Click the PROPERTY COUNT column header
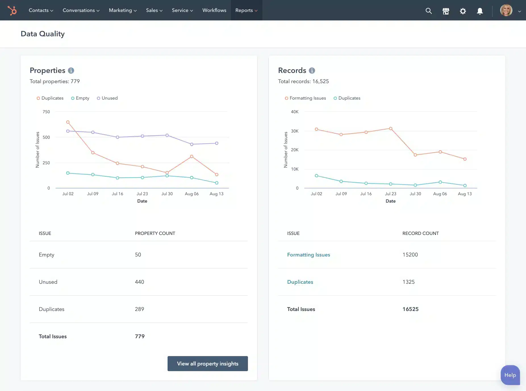The image size is (526, 391). coord(155,233)
